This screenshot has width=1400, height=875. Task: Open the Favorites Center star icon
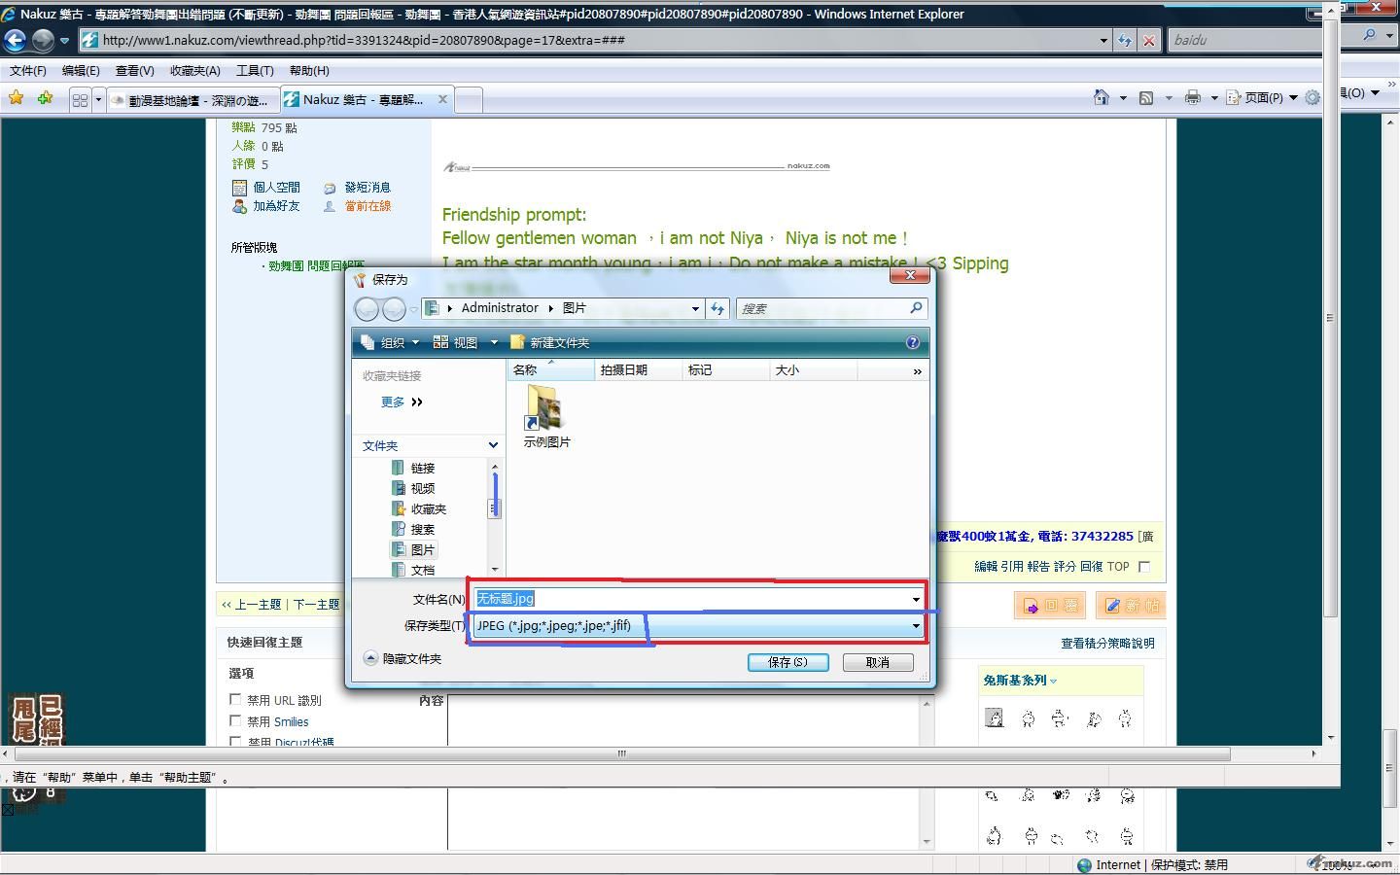(x=17, y=98)
